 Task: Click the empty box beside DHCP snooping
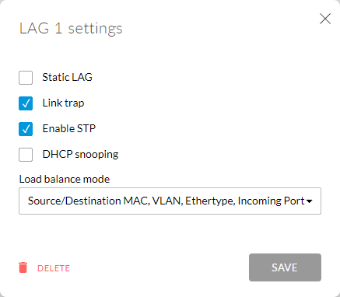(26, 155)
